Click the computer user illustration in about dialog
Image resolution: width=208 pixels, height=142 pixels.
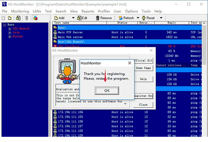(x=67, y=71)
